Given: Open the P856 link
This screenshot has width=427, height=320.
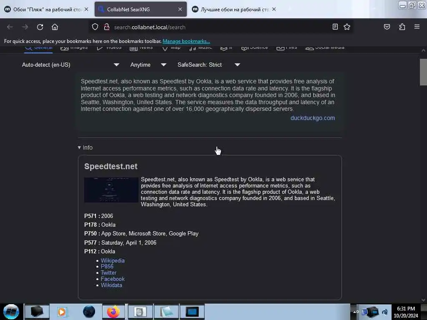Looking at the screenshot, I should point(107,266).
